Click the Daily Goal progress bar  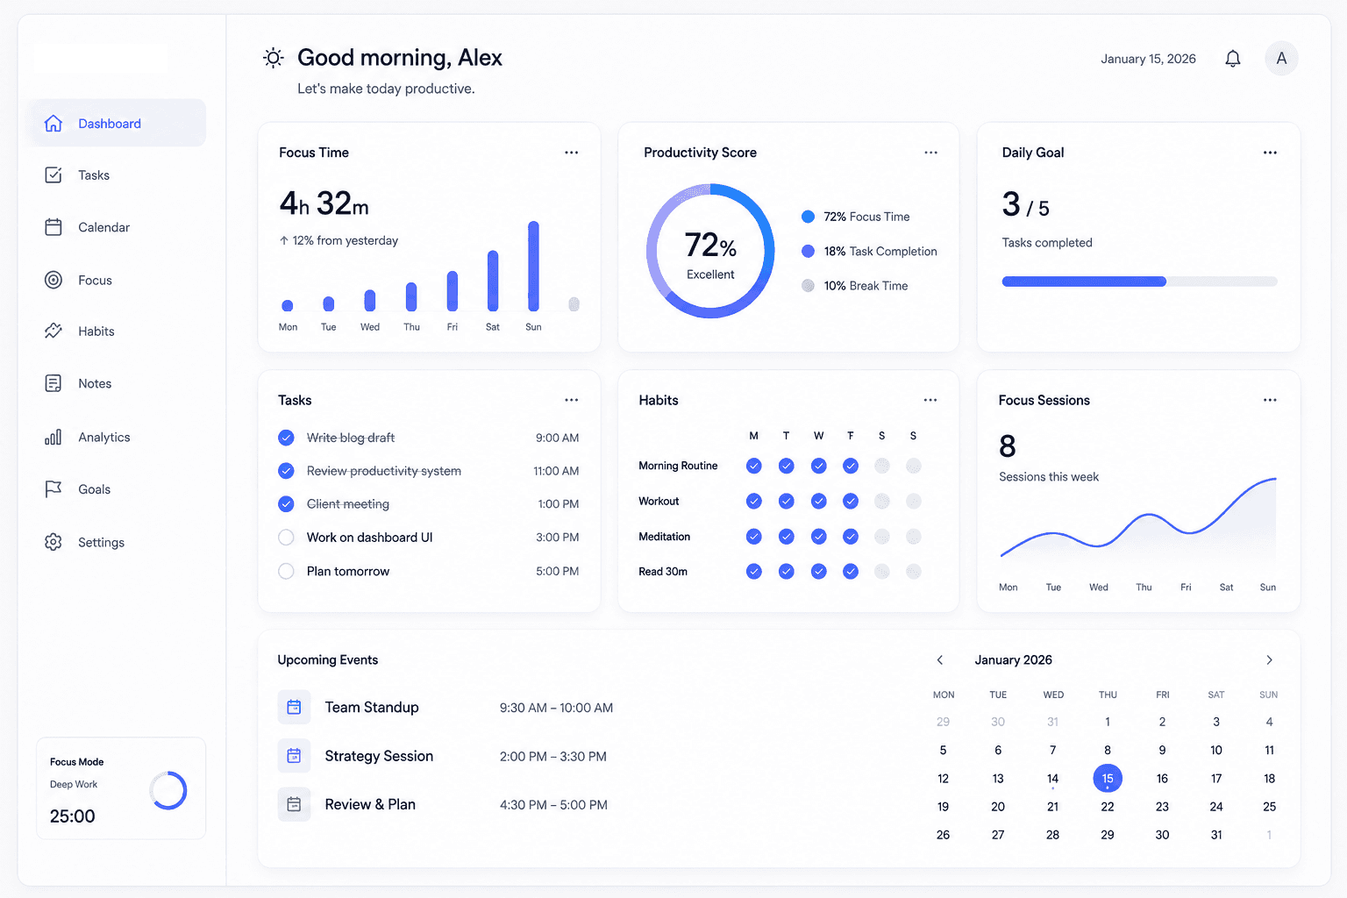[x=1139, y=282]
